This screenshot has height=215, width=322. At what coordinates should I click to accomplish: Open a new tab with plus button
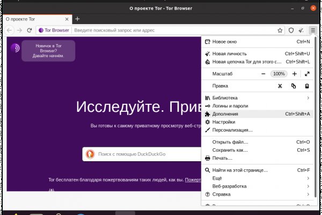pos(77,19)
